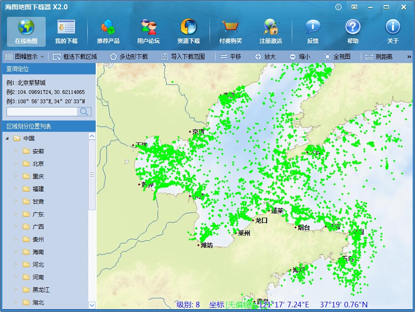Open 我的下载 downloads list icon
Viewport: 415px width, 312px height.
[x=66, y=31]
